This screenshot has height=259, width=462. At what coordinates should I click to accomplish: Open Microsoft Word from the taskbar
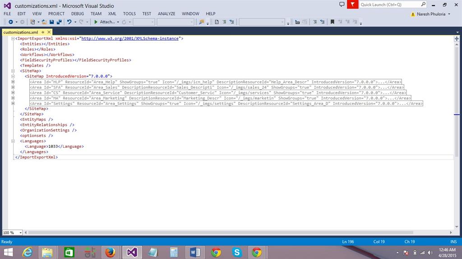click(195, 252)
